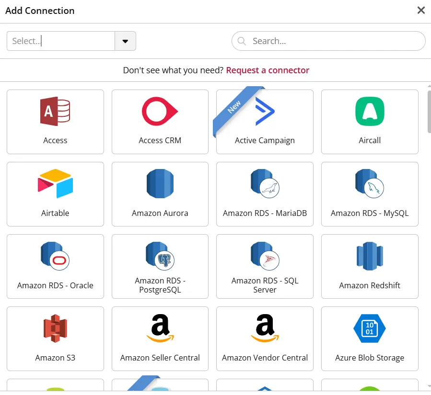Click the connector list scrollbar thumb
Image resolution: width=431 pixels, height=395 pixels.
[x=429, y=112]
